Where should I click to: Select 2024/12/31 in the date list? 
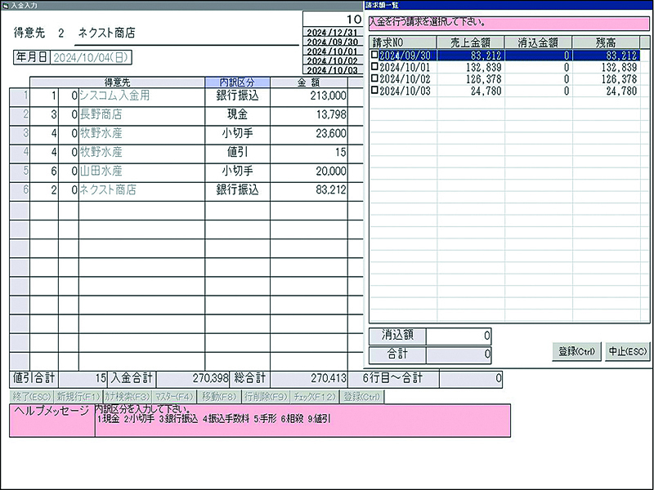click(x=332, y=32)
